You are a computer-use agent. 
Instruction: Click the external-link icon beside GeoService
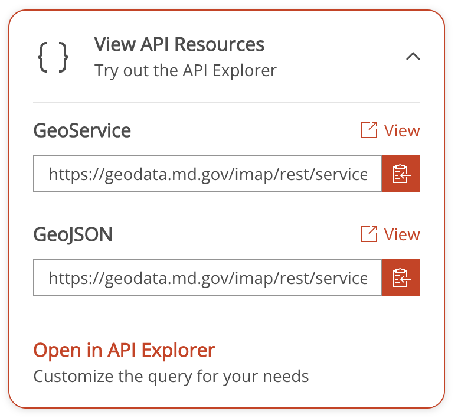click(369, 130)
